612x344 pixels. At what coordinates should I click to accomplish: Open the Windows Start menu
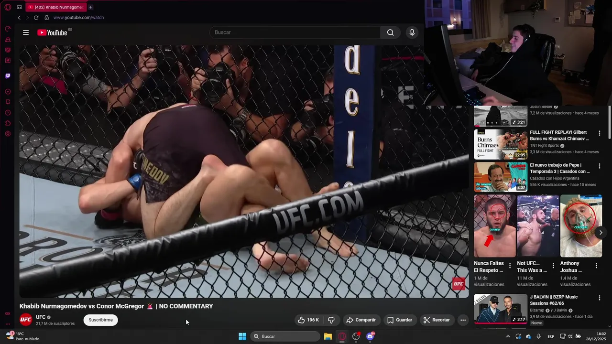[242, 336]
